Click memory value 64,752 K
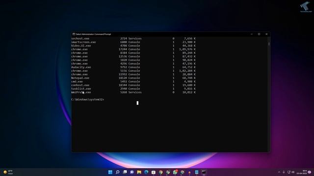This screenshot has width=314, height=176. point(189,67)
